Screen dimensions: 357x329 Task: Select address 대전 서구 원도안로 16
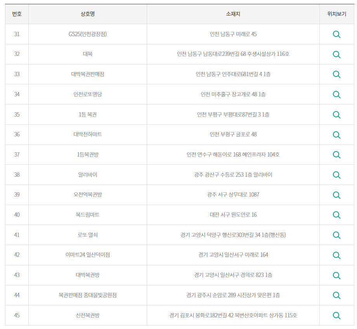(x=233, y=215)
